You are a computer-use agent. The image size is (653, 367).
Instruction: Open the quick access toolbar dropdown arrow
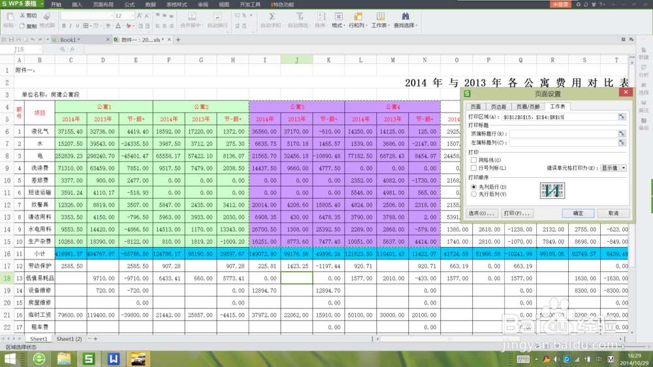click(48, 40)
